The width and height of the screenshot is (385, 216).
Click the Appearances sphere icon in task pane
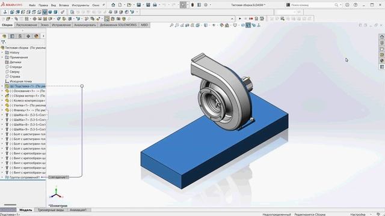[x=382, y=61]
